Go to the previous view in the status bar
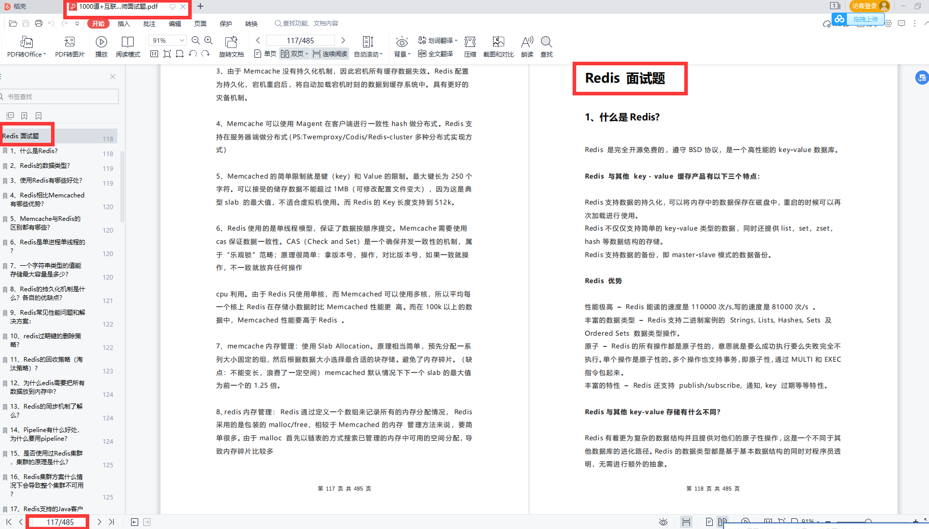Image resolution: width=929 pixels, height=529 pixels. click(135, 522)
